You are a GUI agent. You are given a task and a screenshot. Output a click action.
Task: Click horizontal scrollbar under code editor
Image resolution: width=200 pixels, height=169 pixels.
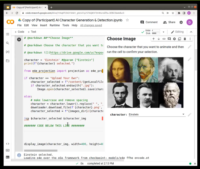tap(41, 151)
